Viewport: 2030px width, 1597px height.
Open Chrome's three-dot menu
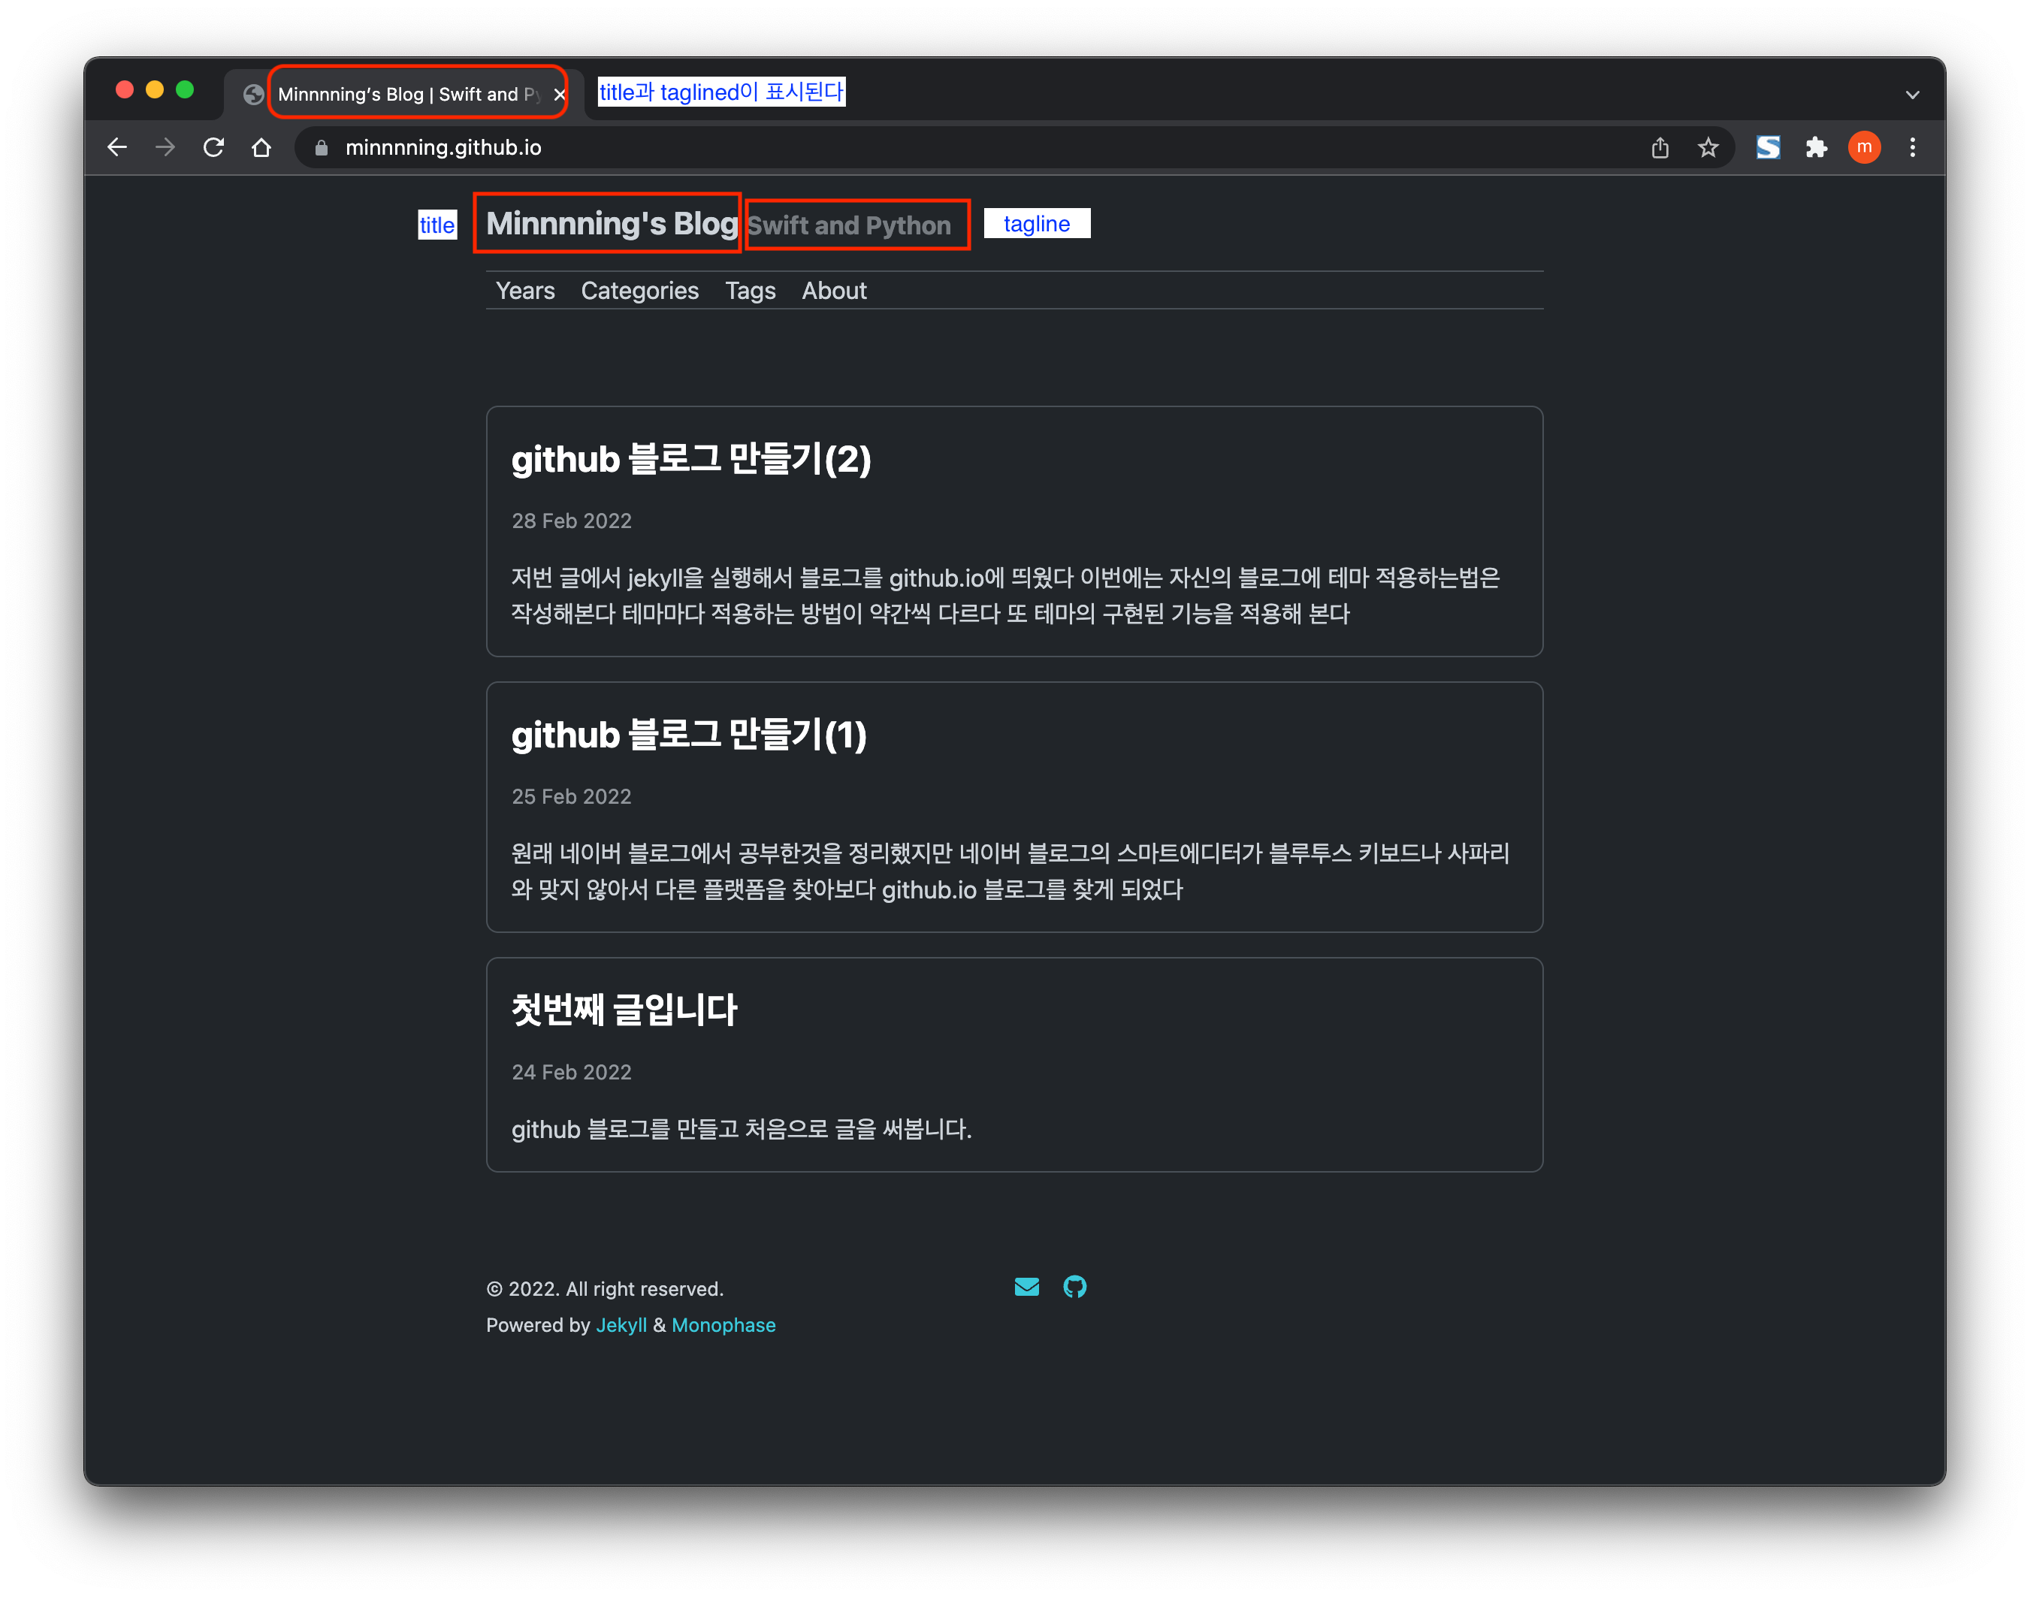1912,148
